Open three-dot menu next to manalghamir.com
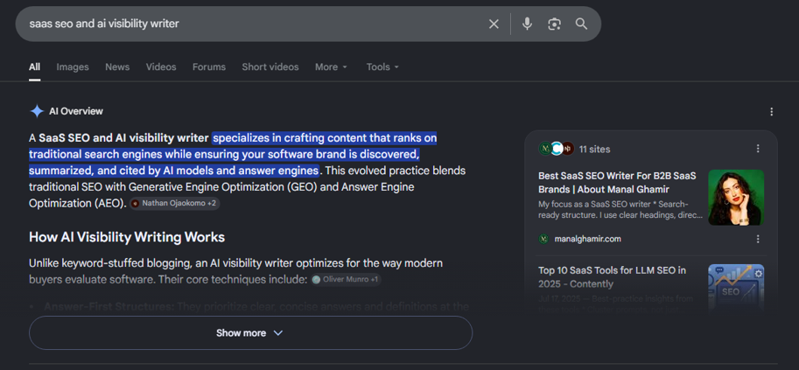The image size is (799, 370). 758,239
